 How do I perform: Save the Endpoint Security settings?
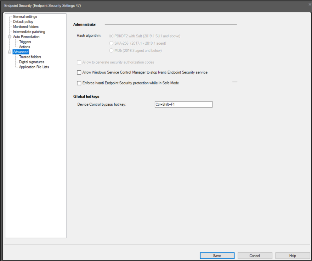[x=217, y=255]
